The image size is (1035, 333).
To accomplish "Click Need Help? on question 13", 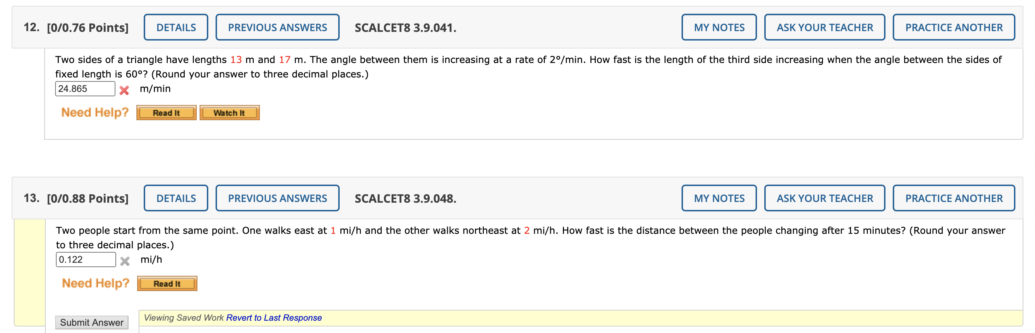I will point(95,283).
